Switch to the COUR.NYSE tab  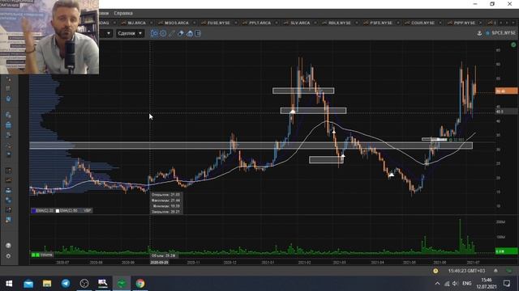coord(422,23)
